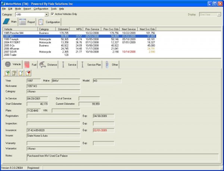Screen dimensions: 224x171
Task: Click the delete vehicle record icon
Action: coord(28,72)
